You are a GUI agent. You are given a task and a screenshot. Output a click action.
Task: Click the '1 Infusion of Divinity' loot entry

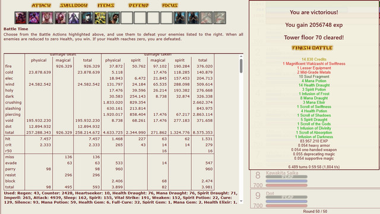click(x=314, y=128)
